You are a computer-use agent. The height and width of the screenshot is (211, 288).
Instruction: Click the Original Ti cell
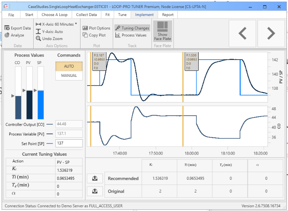(x=195, y=191)
